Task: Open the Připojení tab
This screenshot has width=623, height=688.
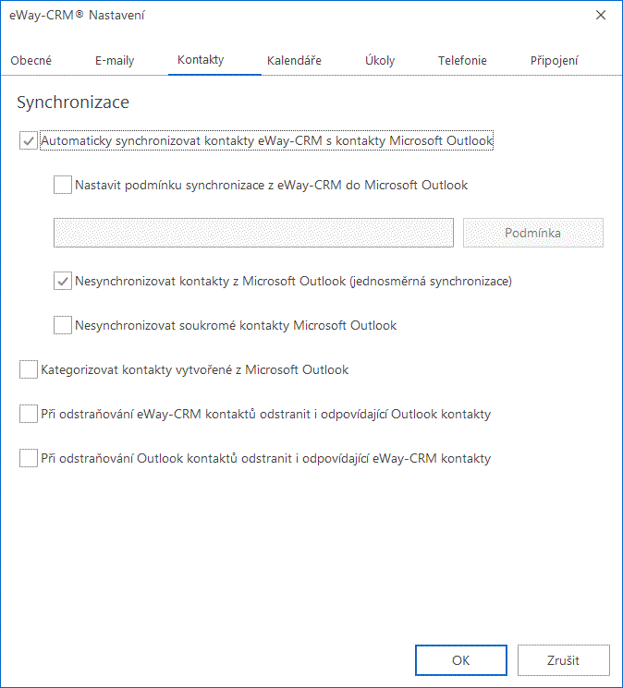Action: pyautogui.click(x=554, y=60)
